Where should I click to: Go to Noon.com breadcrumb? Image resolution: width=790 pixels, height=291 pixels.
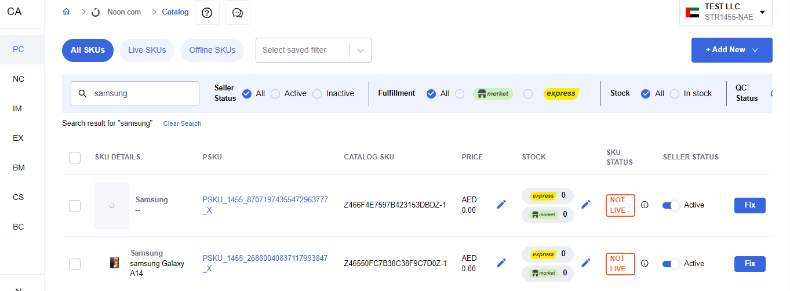(x=124, y=12)
